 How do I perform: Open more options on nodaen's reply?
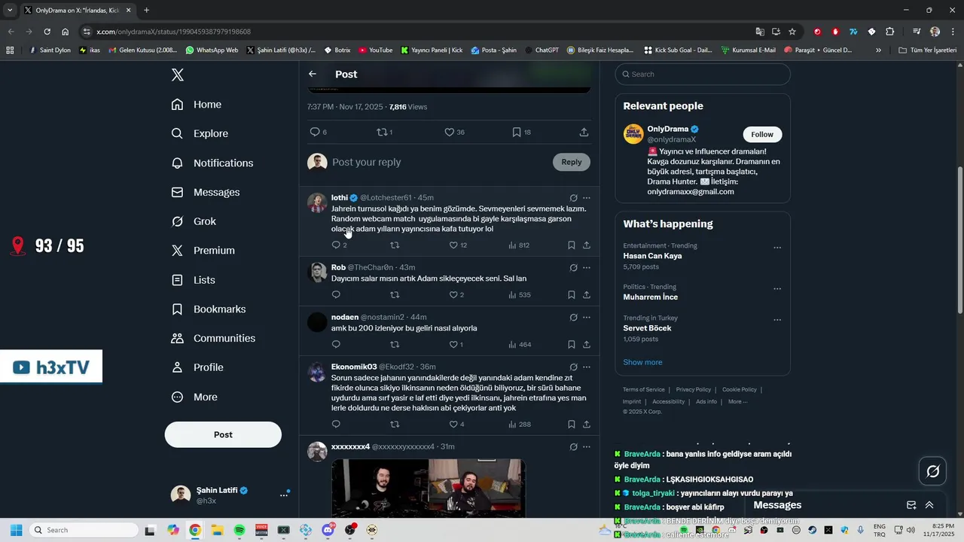587,317
